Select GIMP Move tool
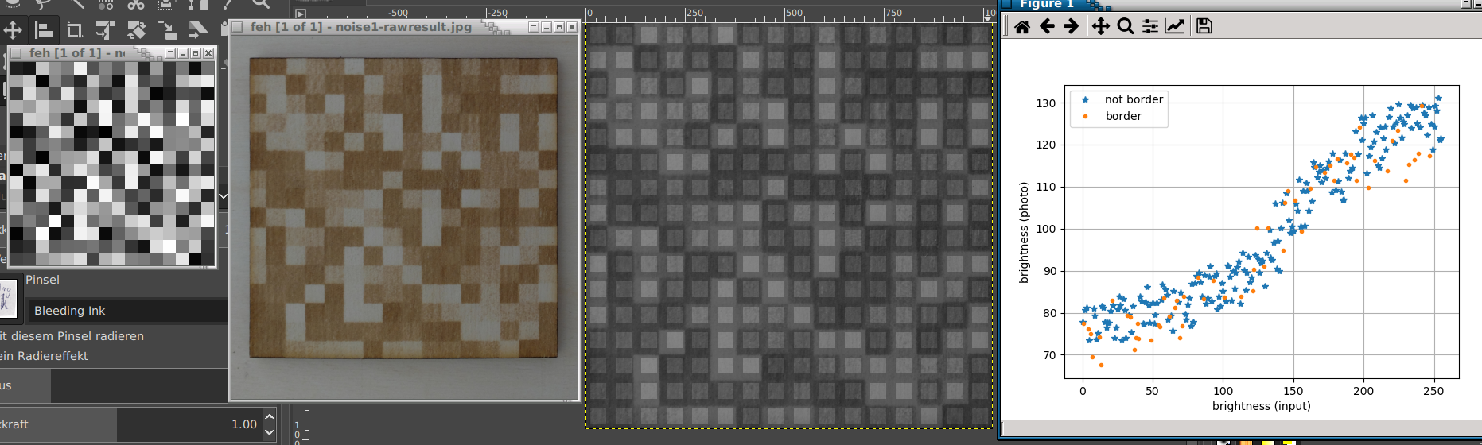 [x=13, y=31]
